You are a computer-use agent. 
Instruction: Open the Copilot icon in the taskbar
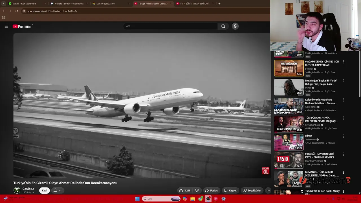click(x=185, y=199)
